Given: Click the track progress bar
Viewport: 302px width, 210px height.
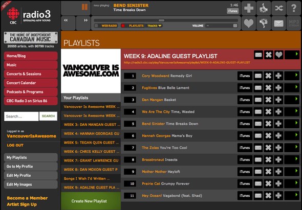Looking at the screenshot, I should [166, 20].
